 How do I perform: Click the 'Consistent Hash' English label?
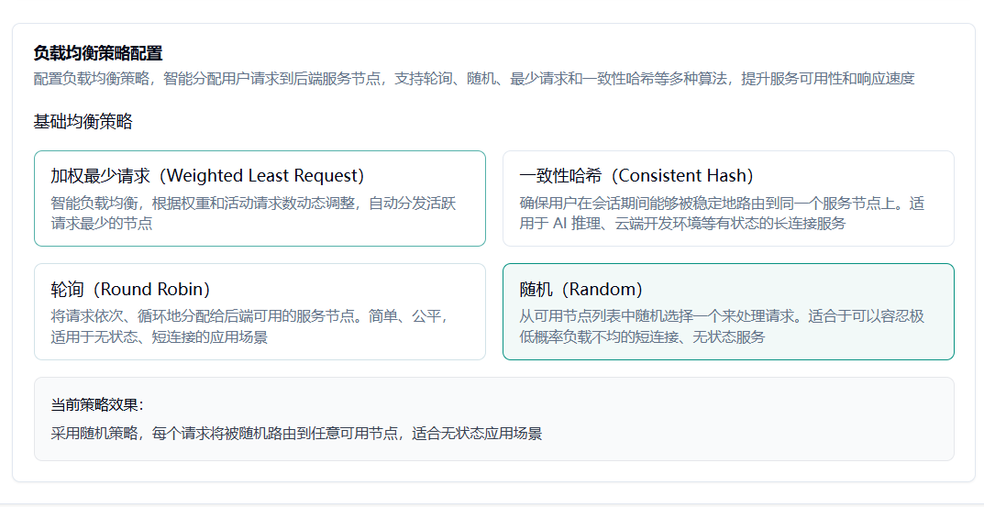686,175
